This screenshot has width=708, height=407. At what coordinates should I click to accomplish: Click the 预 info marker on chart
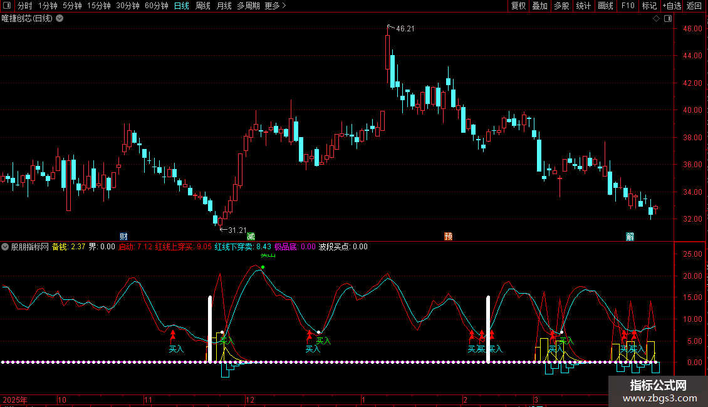pyautogui.click(x=449, y=237)
